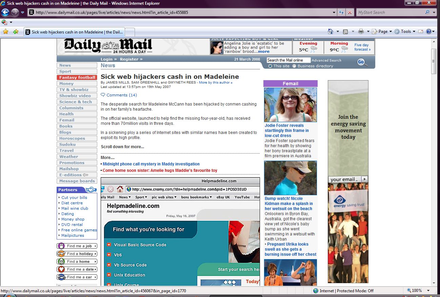Open the Fantasy football sidebar section
The height and width of the screenshot is (297, 440).
pos(77,77)
